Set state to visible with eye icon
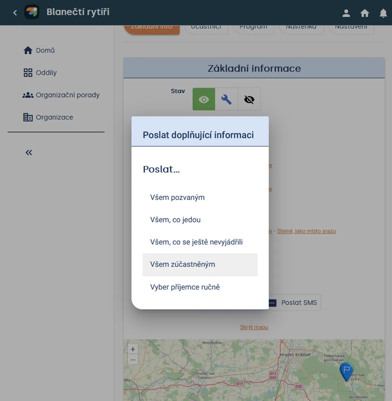This screenshot has height=401, width=392. pyautogui.click(x=204, y=99)
